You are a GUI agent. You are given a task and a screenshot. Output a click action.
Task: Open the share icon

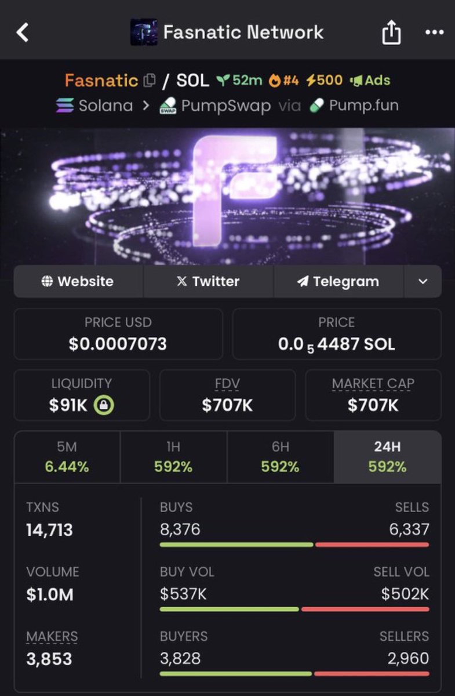391,33
